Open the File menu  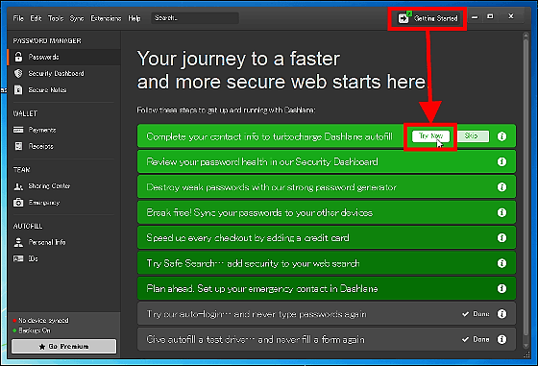pos(18,18)
